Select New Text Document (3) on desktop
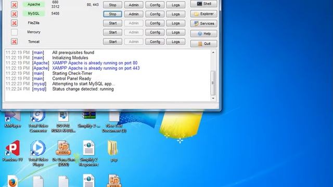 [114, 122]
